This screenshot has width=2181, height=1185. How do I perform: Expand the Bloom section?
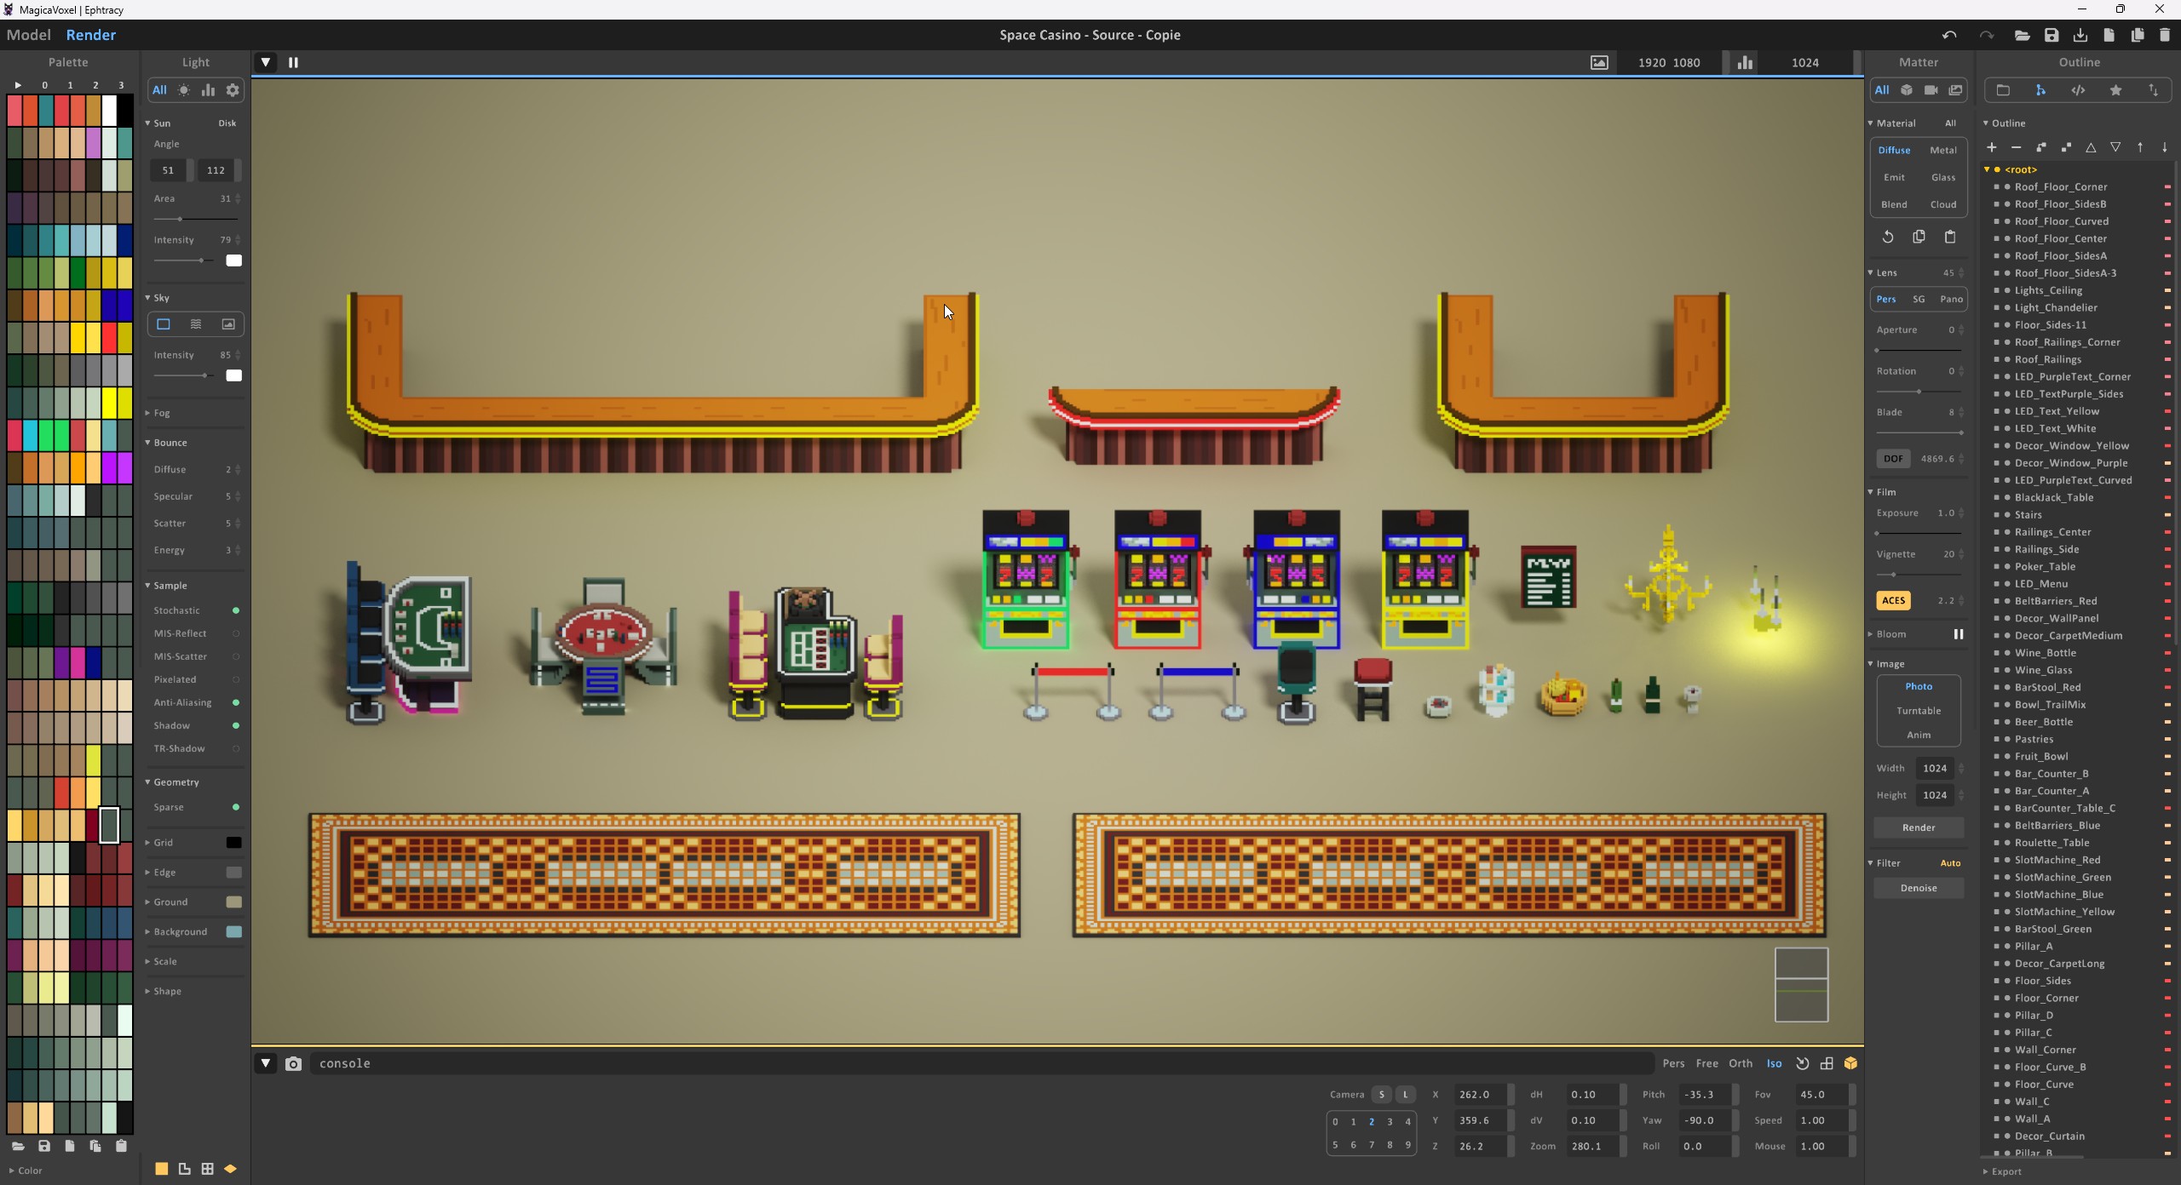(x=1890, y=634)
